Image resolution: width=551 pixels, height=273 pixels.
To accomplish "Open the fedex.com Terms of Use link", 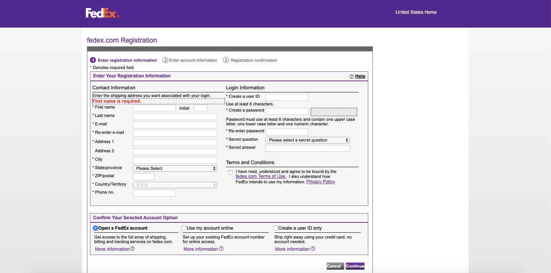I will (261, 176).
